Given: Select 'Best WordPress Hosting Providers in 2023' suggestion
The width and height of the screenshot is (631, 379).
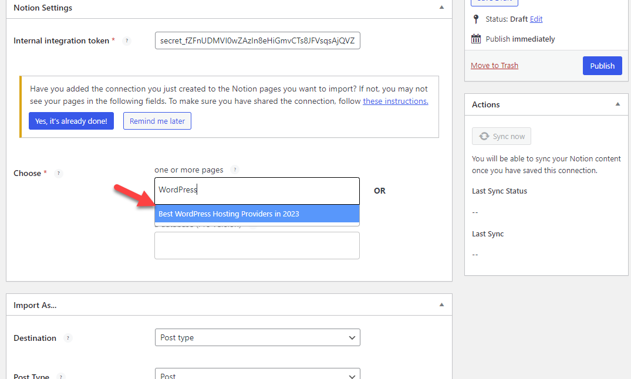Looking at the screenshot, I should (x=257, y=214).
